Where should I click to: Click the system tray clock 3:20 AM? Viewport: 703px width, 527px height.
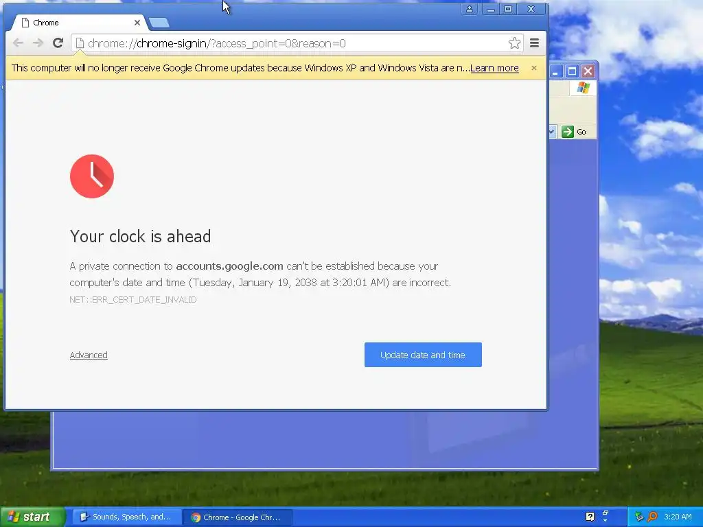(x=678, y=517)
